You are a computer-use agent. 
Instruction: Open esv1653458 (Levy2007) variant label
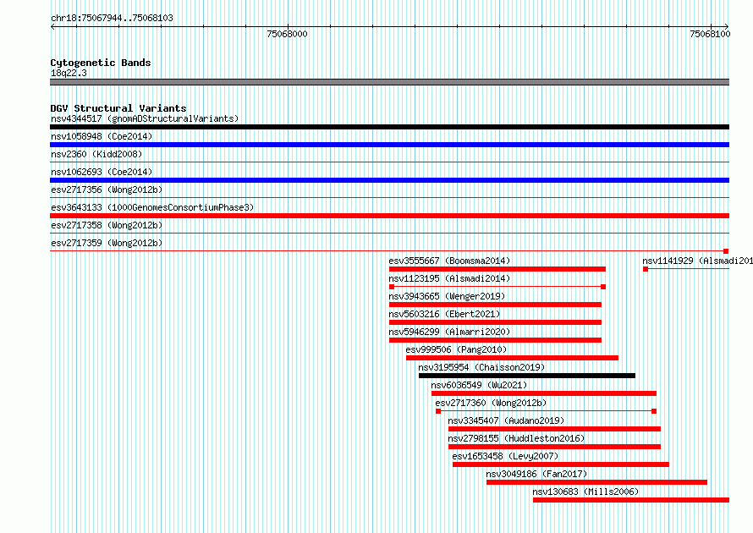pos(505,456)
